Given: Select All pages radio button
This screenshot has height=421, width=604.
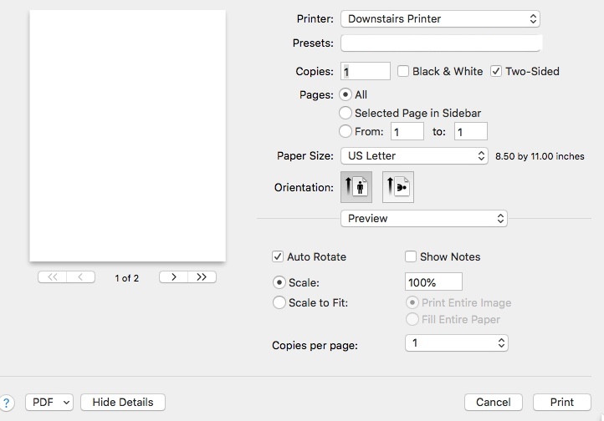Looking at the screenshot, I should pyautogui.click(x=346, y=94).
